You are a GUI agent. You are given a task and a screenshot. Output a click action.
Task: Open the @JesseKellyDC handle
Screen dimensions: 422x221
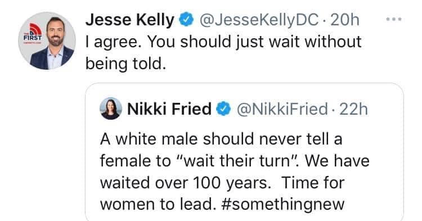coord(258,20)
